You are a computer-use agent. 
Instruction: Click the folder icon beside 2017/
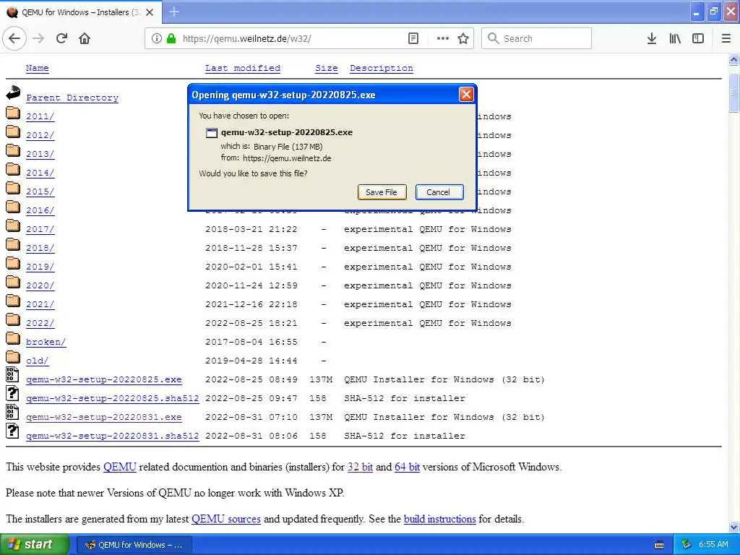[13, 225]
